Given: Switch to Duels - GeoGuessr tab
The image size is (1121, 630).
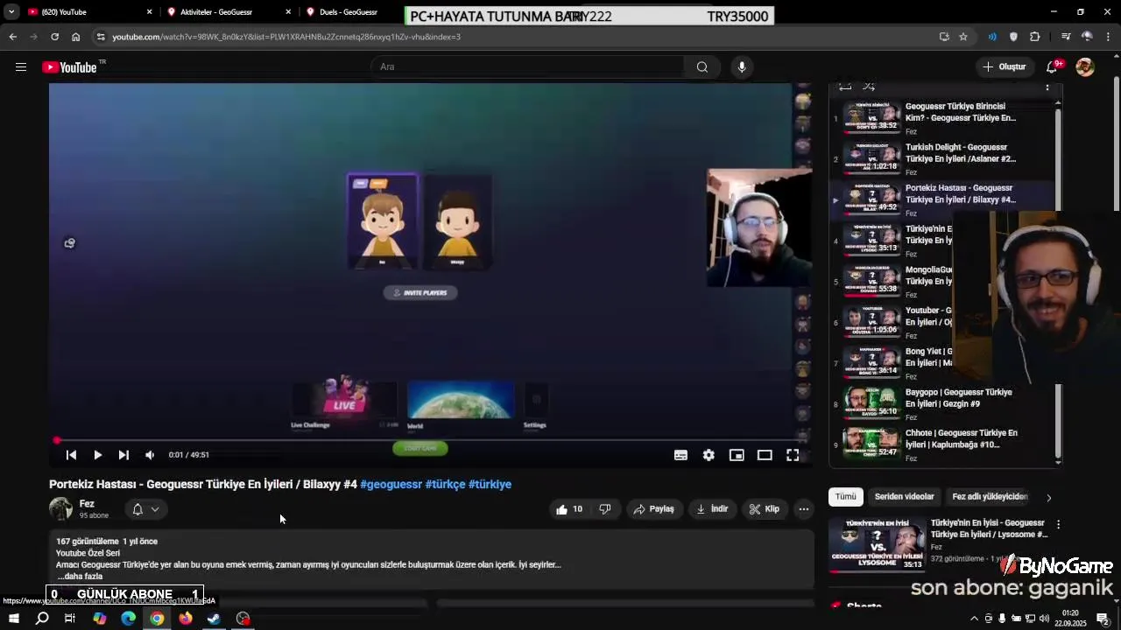Looking at the screenshot, I should tap(349, 12).
